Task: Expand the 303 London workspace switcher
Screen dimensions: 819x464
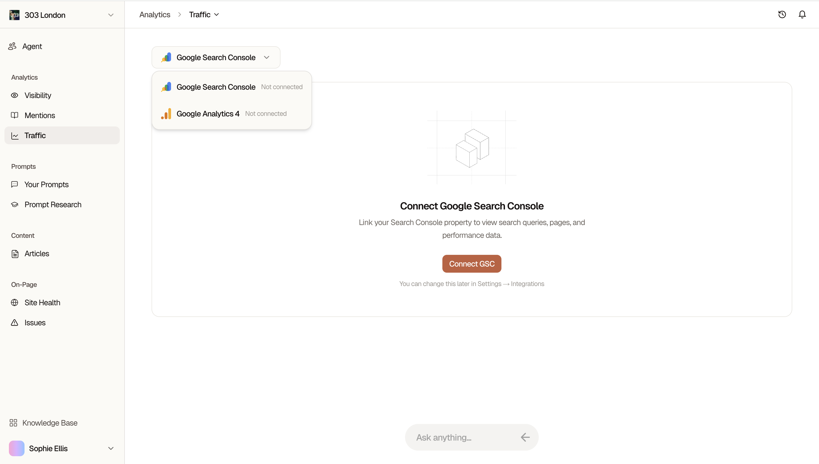Action: pos(111,15)
